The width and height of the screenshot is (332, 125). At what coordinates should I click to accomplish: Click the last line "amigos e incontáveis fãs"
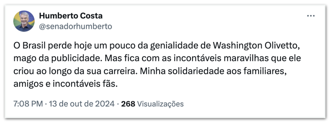65,85
